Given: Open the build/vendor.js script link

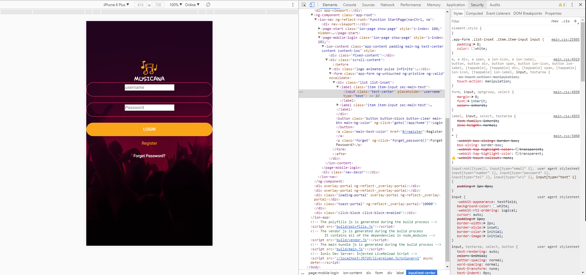Looking at the screenshot, I should pos(352,240).
